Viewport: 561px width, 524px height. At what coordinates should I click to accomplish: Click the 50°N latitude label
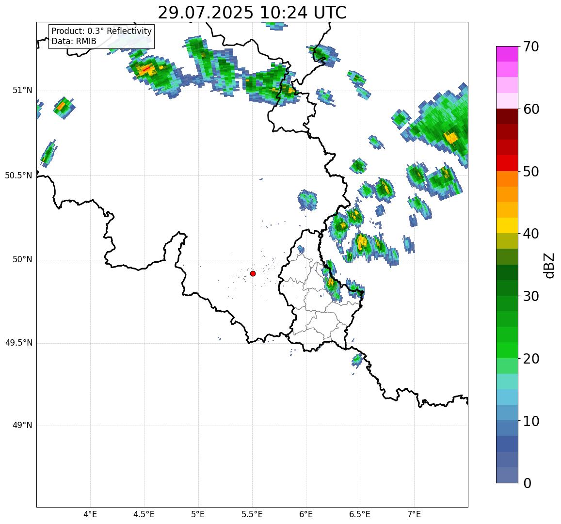point(22,259)
